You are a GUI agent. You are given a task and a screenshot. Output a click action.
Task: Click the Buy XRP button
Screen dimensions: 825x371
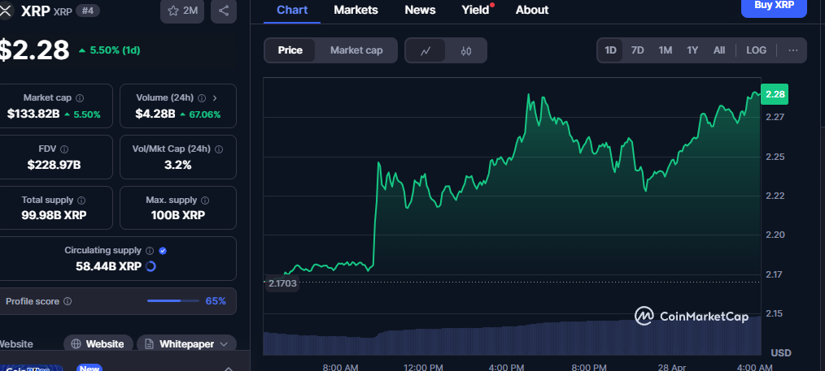point(774,6)
